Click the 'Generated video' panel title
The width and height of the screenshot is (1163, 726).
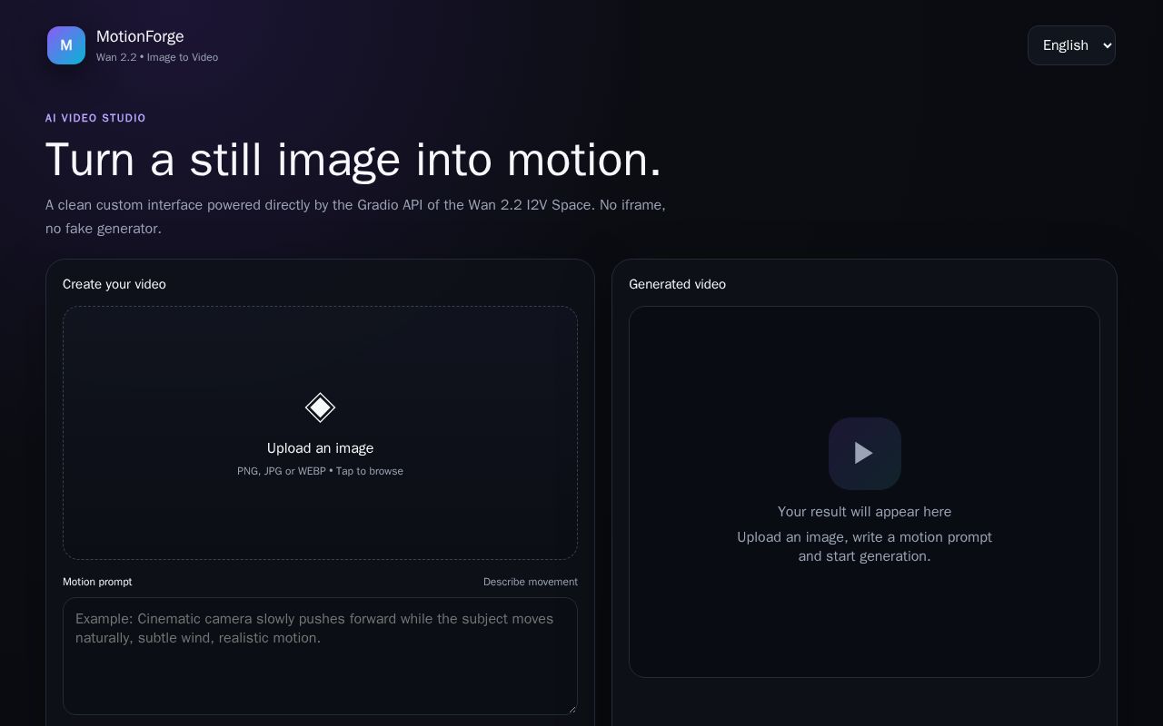(677, 284)
